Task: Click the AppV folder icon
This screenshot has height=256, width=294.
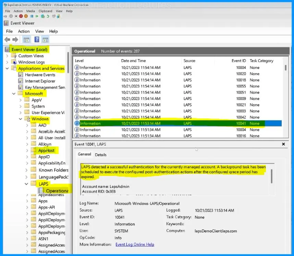Action: coord(27,100)
